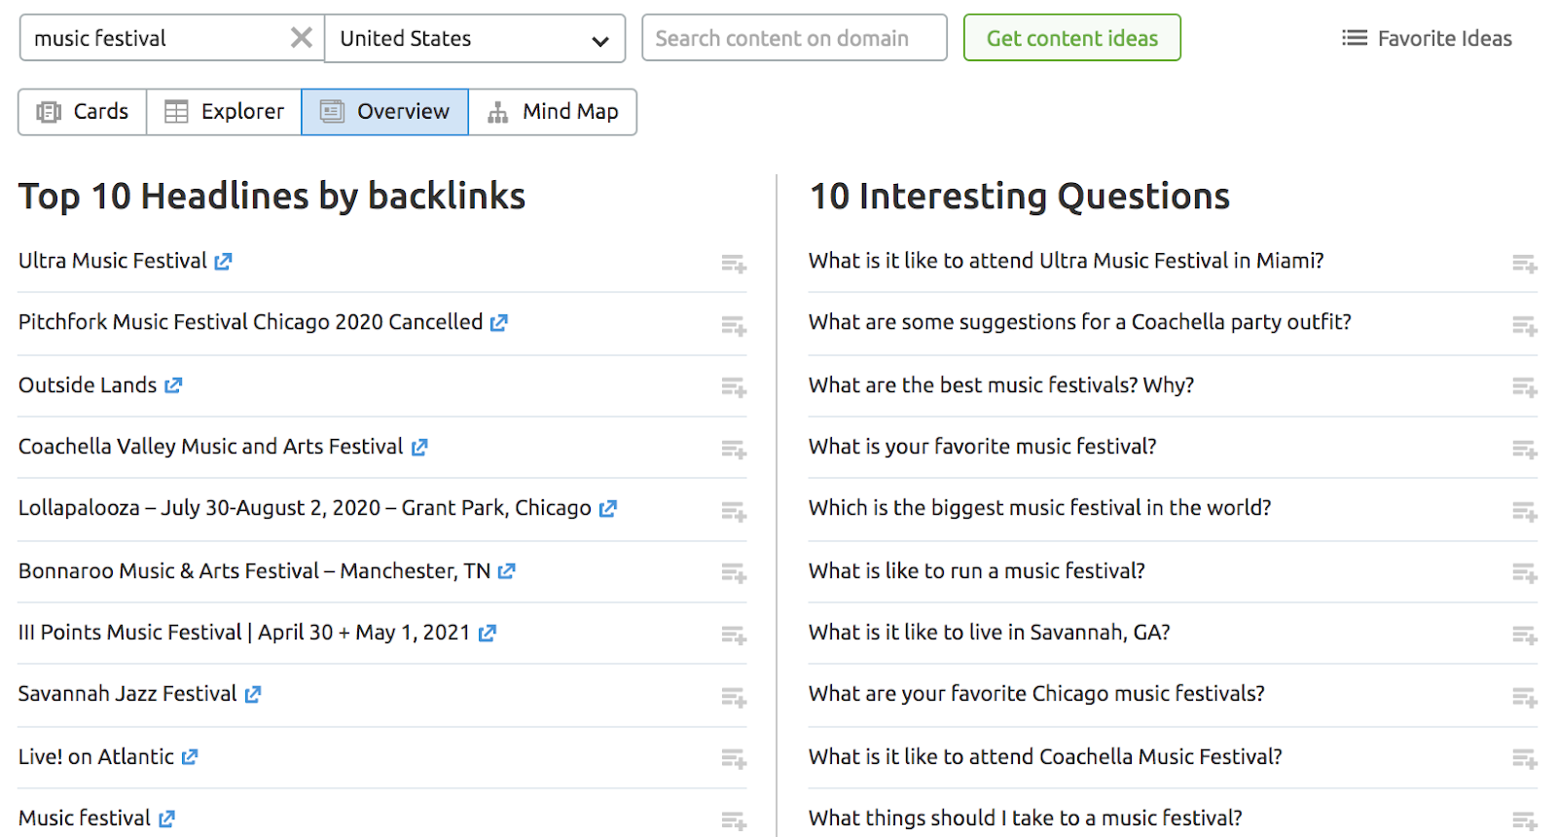Click the 'Ultra Music Festival' headline
The height and width of the screenshot is (837, 1557).
tap(113, 261)
